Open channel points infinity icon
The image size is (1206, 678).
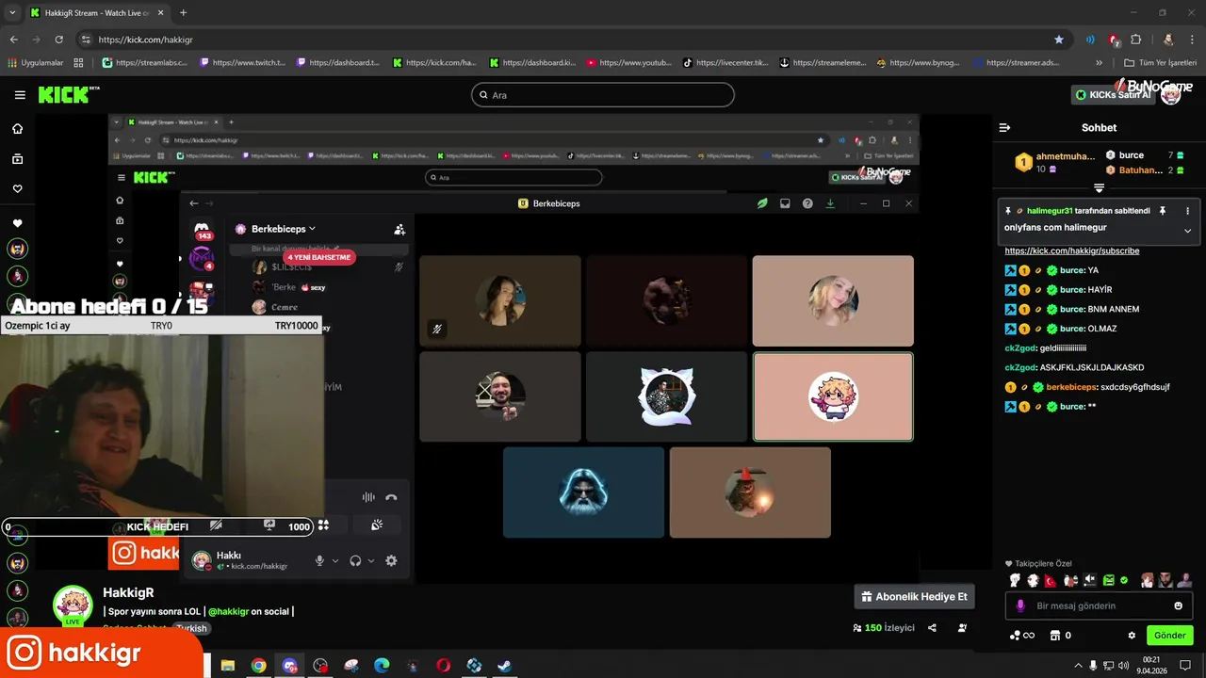tap(1022, 636)
